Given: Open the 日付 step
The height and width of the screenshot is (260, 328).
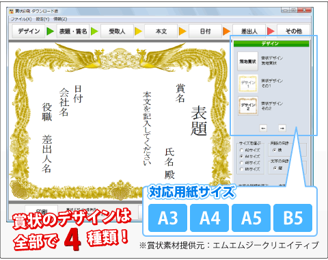Looking at the screenshot, I should (x=205, y=31).
